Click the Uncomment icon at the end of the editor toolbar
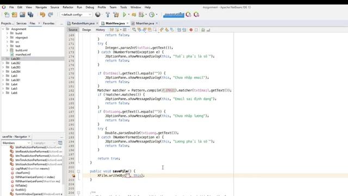The width and height of the screenshot is (348, 196). 208,30
